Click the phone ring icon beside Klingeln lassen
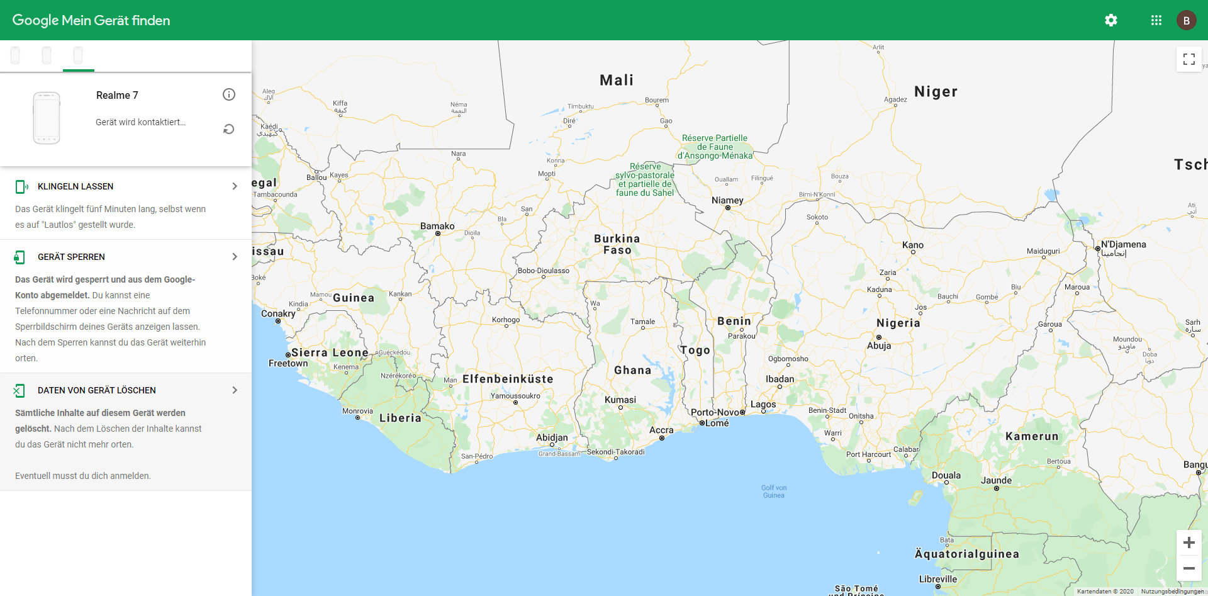Image resolution: width=1208 pixels, height=596 pixels. click(x=21, y=186)
